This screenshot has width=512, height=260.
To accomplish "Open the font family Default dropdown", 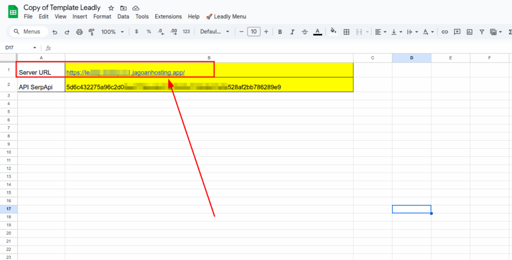I will pyautogui.click(x=214, y=32).
